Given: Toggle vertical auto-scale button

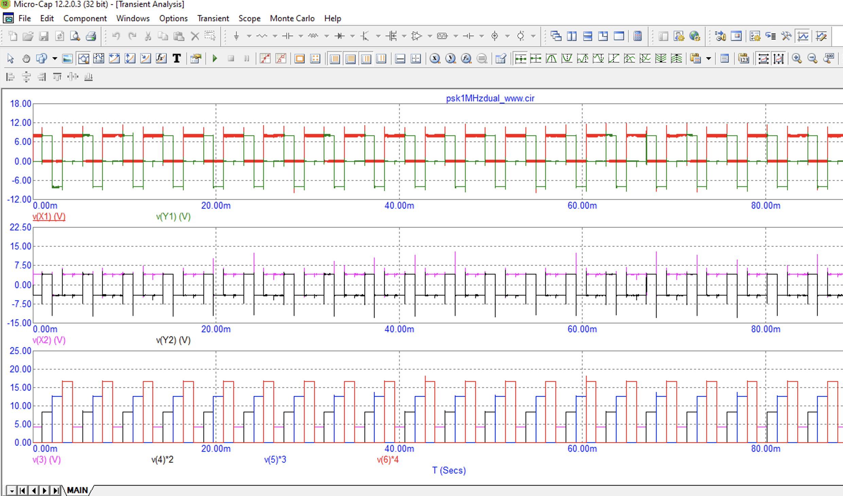Looking at the screenshot, I should pos(778,59).
